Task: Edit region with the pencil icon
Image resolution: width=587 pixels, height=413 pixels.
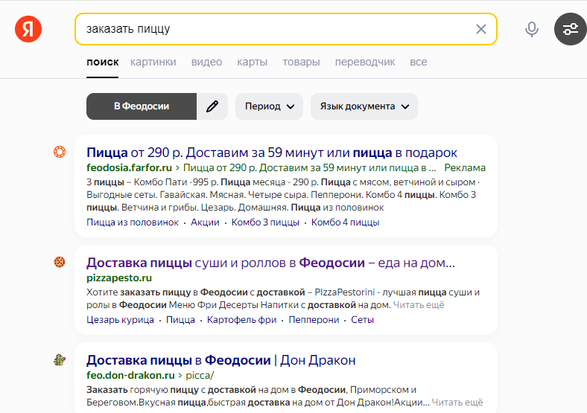Action: coord(212,106)
